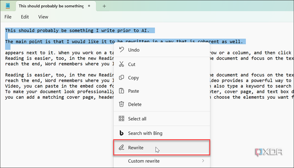Open the Custom rewrite submenu
The image size is (294, 168).
[162, 161]
